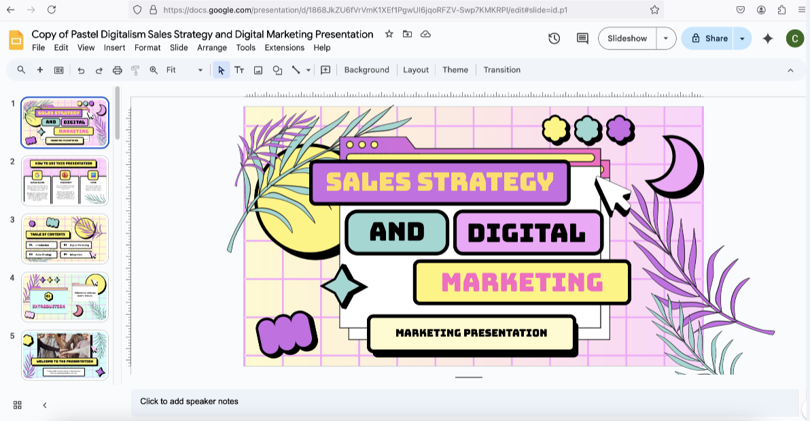The width and height of the screenshot is (810, 421).
Task: Select the SALES STRATEGY title text
Action: (440, 182)
